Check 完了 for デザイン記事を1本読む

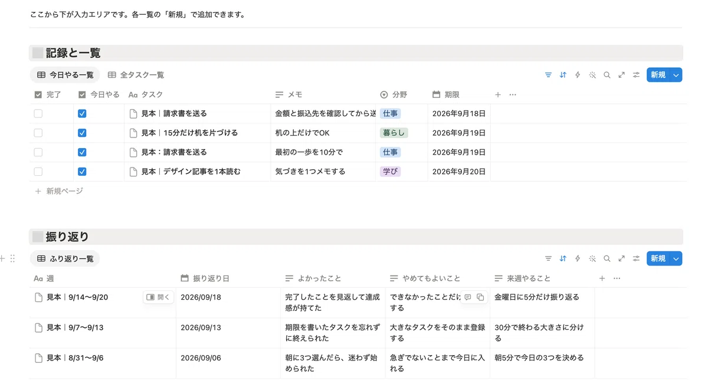pos(38,172)
